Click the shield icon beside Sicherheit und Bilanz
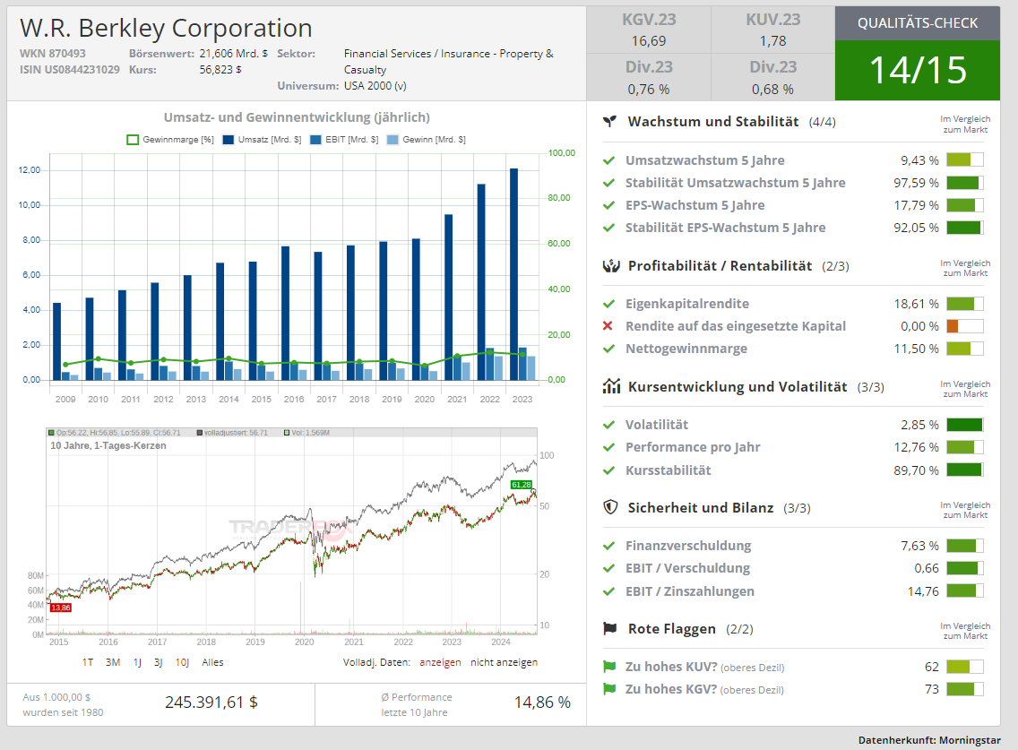Viewport: 1018px width, 750px height. pos(610,507)
